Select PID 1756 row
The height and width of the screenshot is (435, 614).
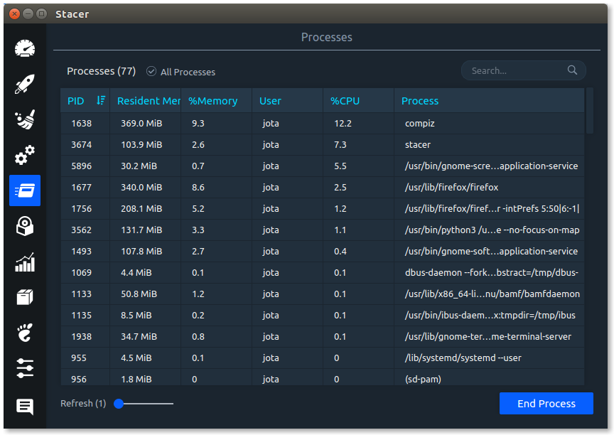click(x=322, y=209)
